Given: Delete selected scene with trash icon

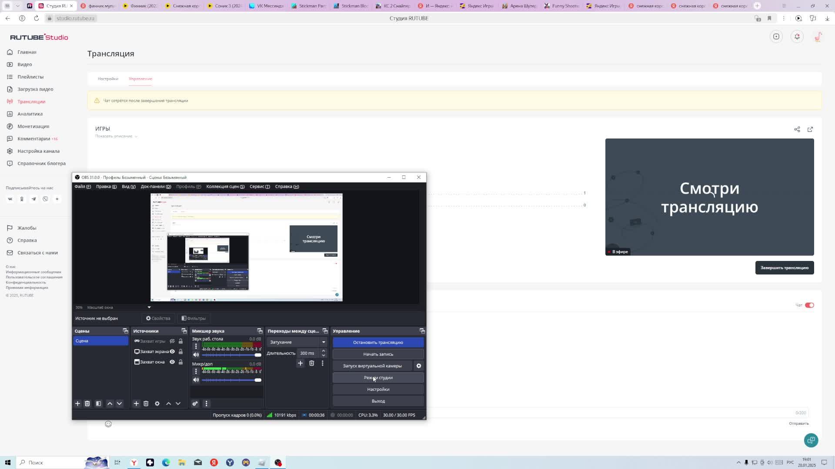Looking at the screenshot, I should (x=87, y=403).
